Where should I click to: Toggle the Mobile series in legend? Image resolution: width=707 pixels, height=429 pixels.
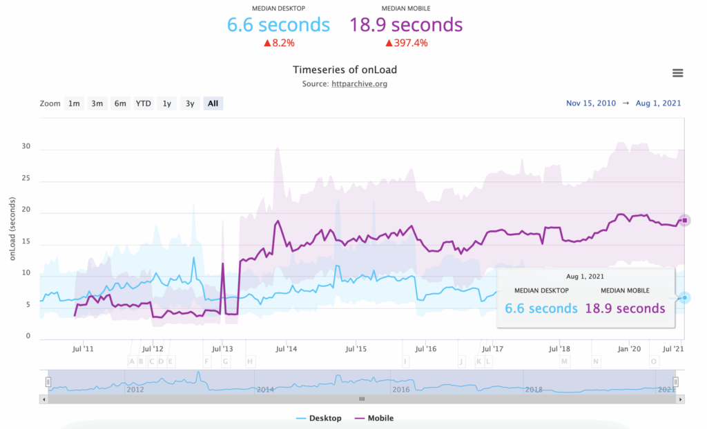tap(374, 418)
